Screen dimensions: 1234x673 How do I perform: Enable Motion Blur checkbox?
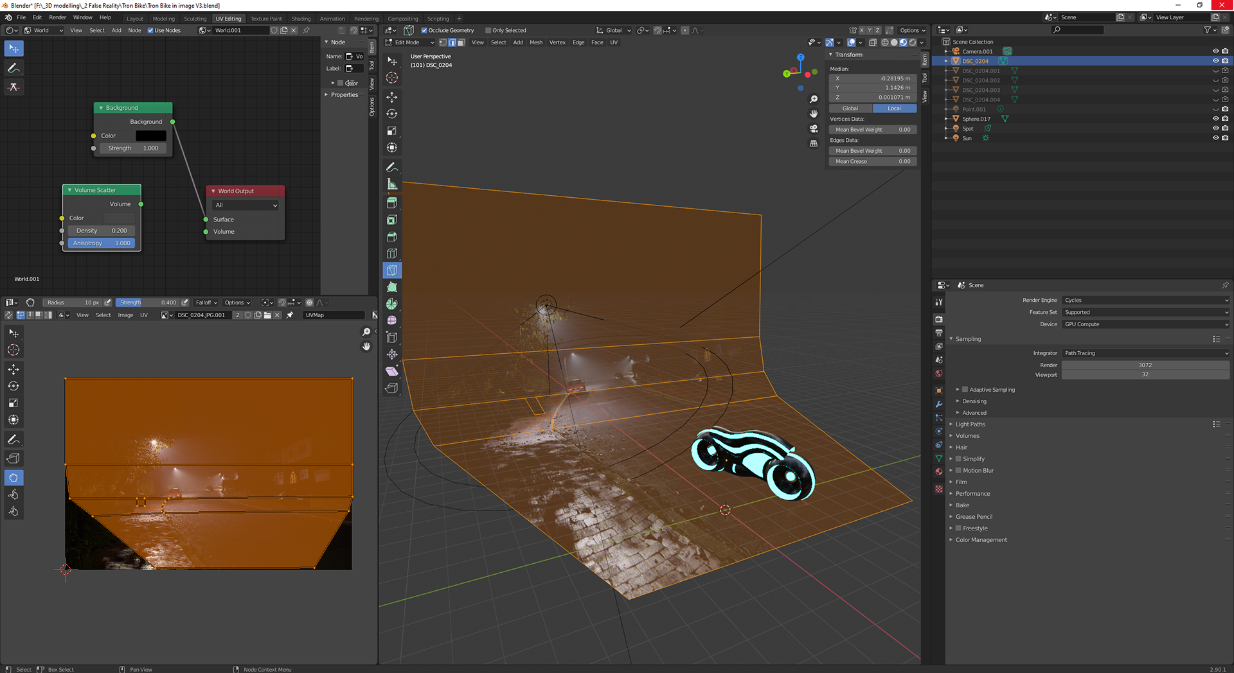click(x=958, y=471)
